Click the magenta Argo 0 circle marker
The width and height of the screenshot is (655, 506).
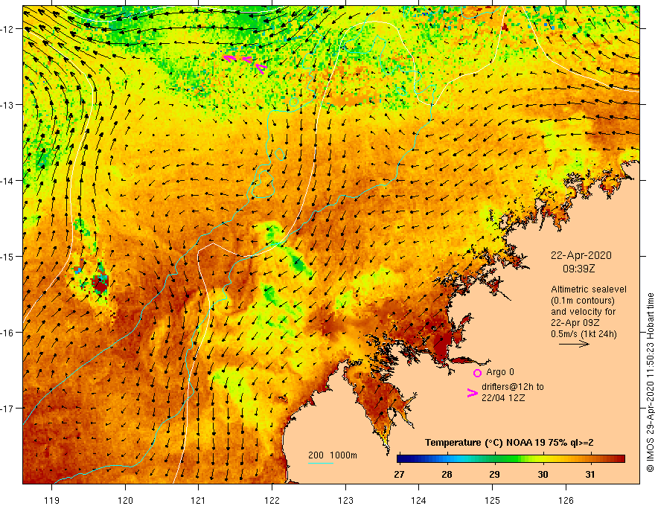pyautogui.click(x=477, y=373)
